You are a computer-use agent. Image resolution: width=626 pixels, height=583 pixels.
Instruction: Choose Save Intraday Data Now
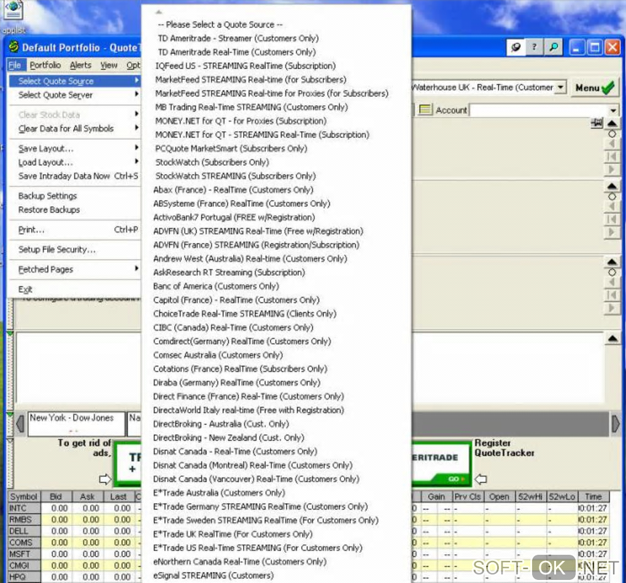point(74,176)
